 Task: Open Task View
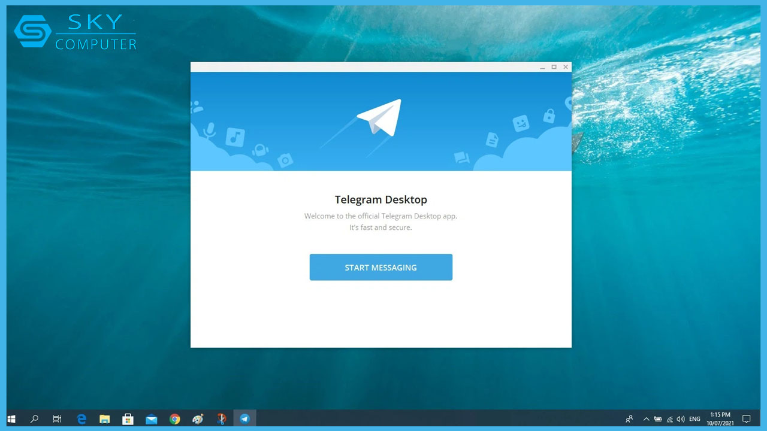tap(57, 419)
